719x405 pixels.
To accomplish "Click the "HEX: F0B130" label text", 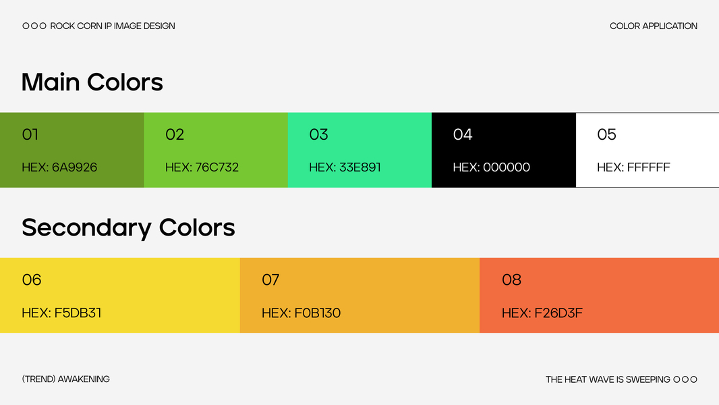I will (x=301, y=313).
